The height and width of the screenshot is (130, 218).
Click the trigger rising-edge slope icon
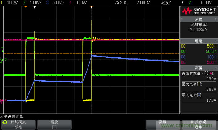pyautogui.click(x=182, y=2)
